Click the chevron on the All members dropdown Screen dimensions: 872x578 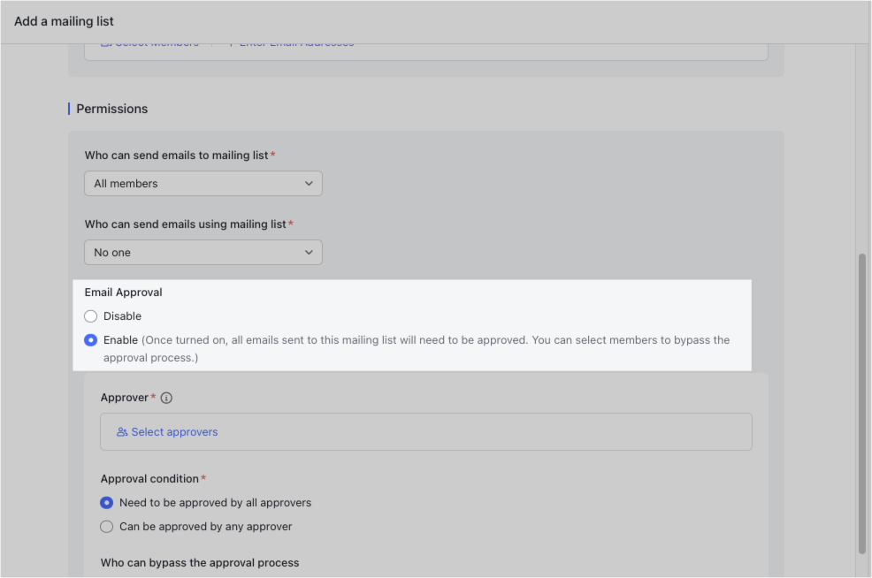click(x=310, y=183)
